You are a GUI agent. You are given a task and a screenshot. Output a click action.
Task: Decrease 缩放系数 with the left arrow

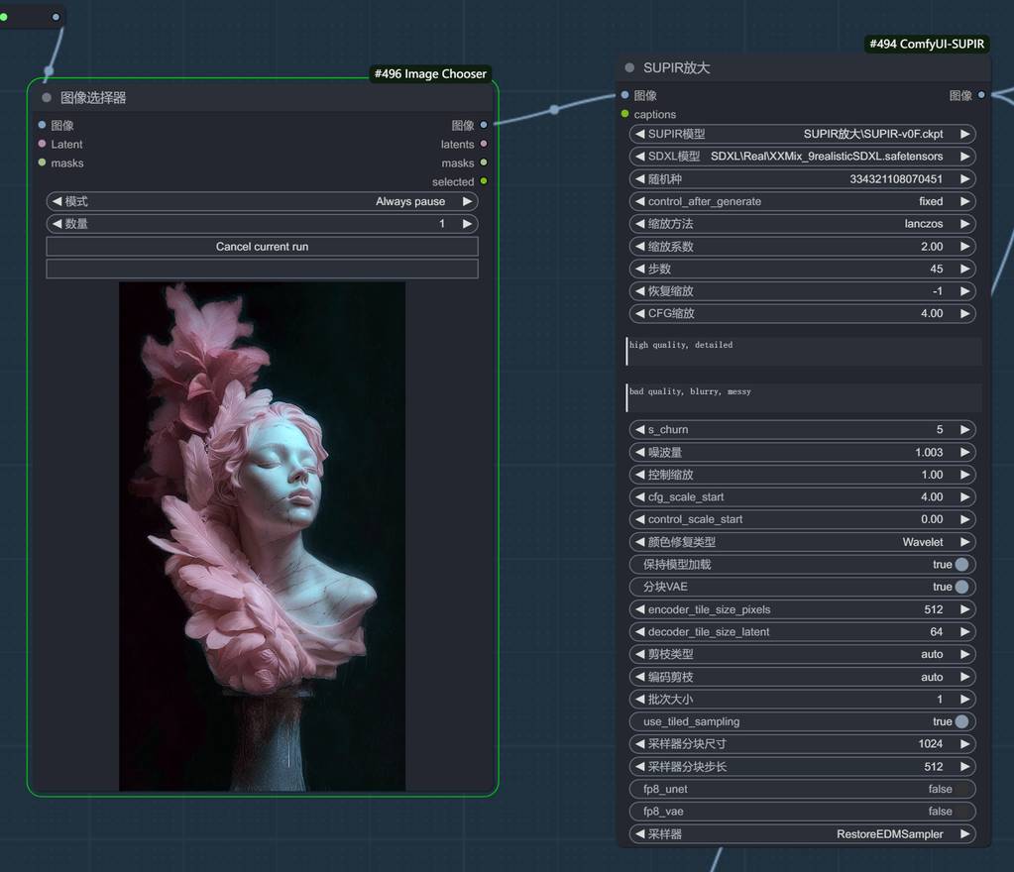tap(639, 247)
